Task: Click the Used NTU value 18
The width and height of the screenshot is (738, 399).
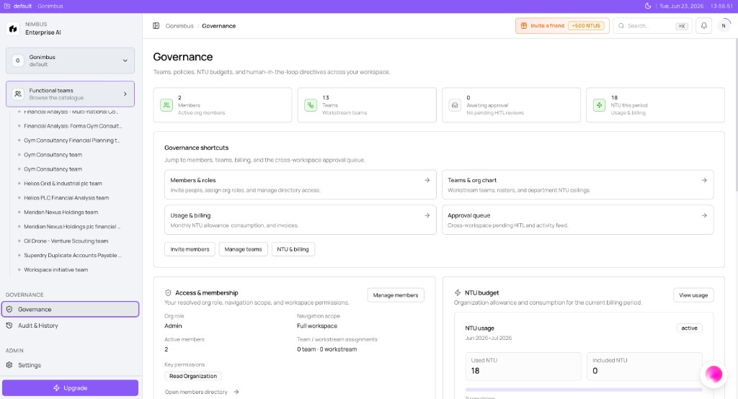Action: (476, 371)
